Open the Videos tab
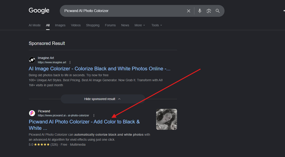285x157 pixels. pos(76,25)
